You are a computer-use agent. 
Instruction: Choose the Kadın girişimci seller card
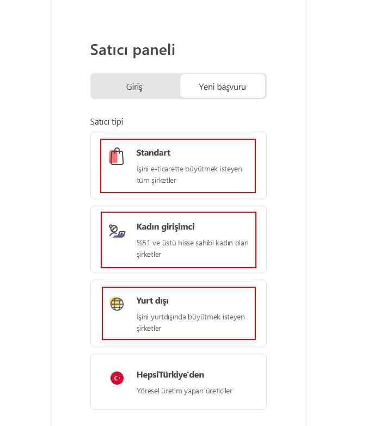click(x=178, y=240)
